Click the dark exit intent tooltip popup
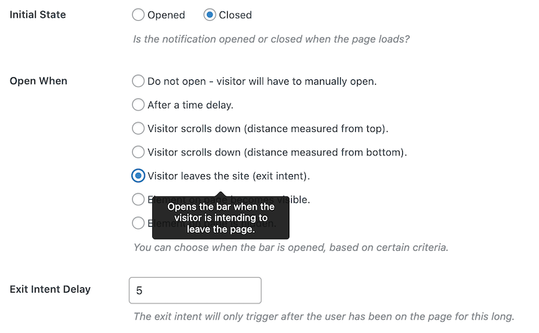 (221, 218)
